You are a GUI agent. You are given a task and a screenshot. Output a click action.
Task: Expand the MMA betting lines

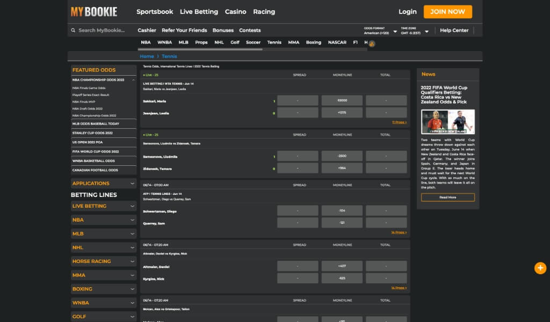pos(104,275)
